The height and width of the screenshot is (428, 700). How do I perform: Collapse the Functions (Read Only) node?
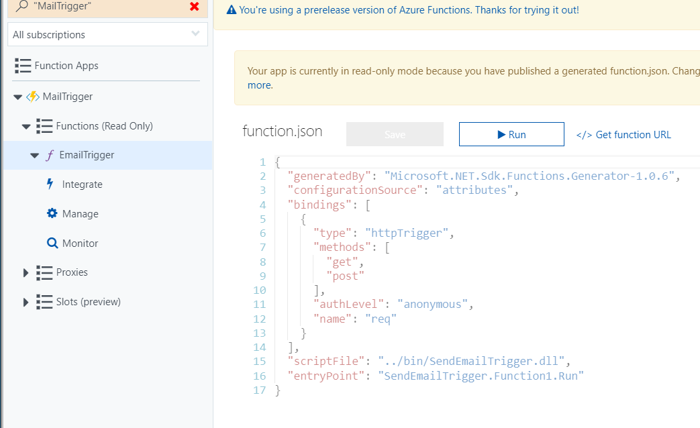click(x=26, y=125)
